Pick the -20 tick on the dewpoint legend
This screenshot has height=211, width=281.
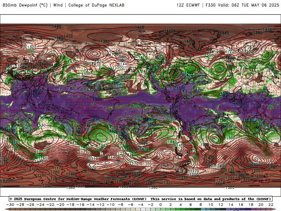(x=60, y=205)
